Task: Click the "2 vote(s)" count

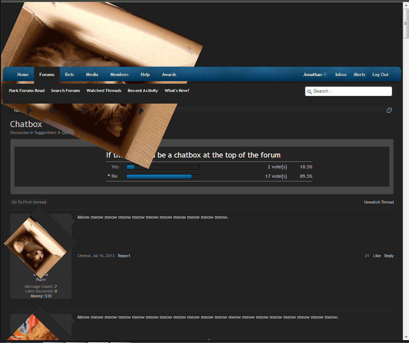Action: point(277,167)
